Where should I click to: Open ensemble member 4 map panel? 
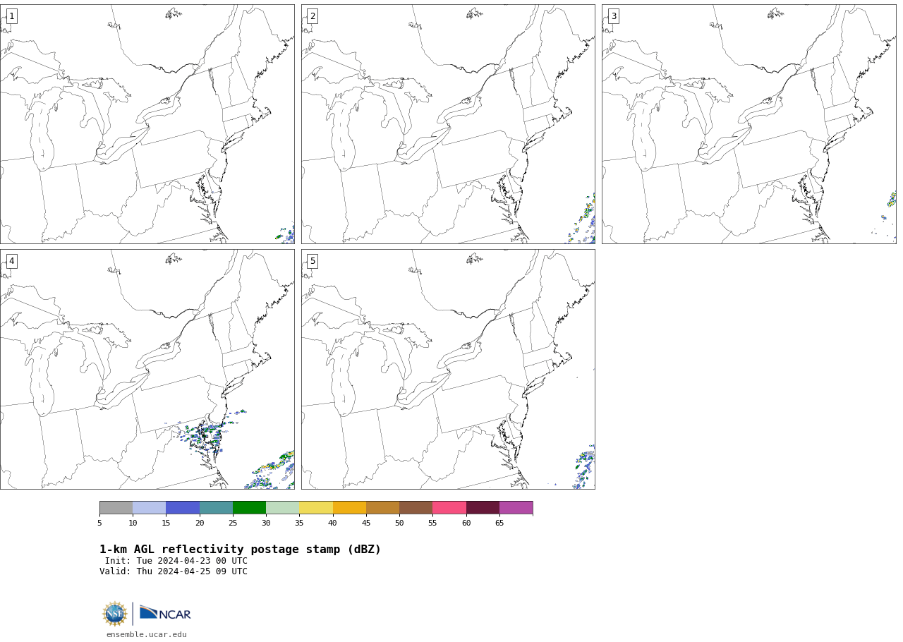pos(147,369)
